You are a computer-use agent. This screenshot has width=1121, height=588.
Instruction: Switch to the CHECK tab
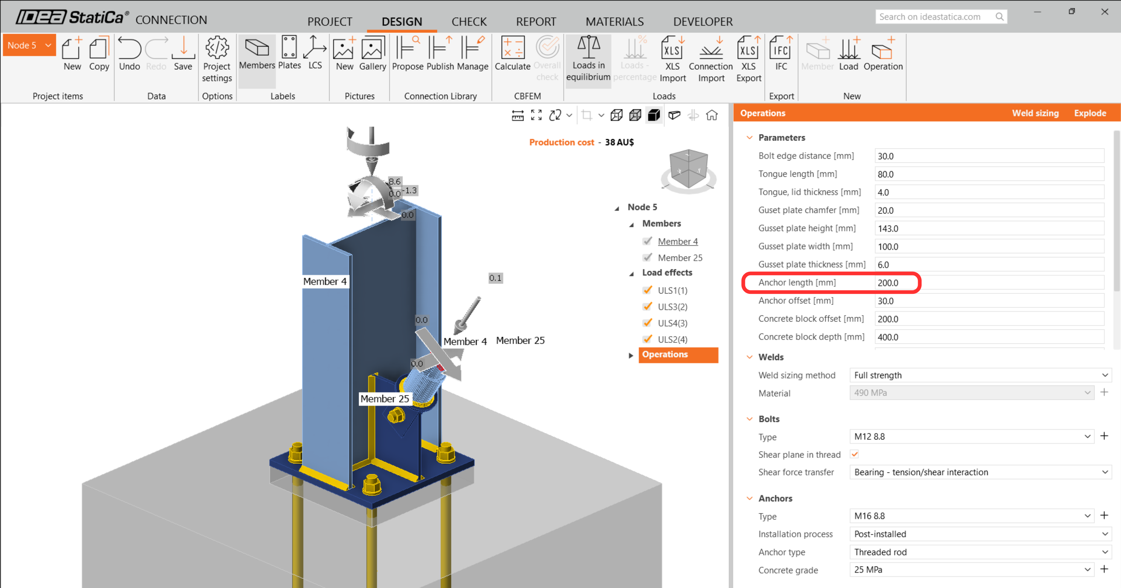point(469,21)
